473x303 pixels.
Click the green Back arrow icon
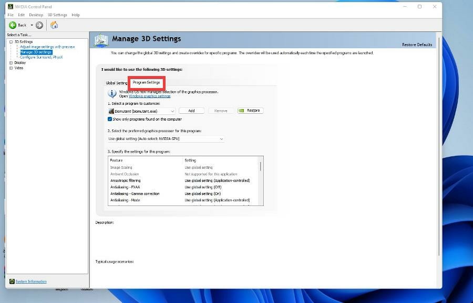tap(13, 25)
